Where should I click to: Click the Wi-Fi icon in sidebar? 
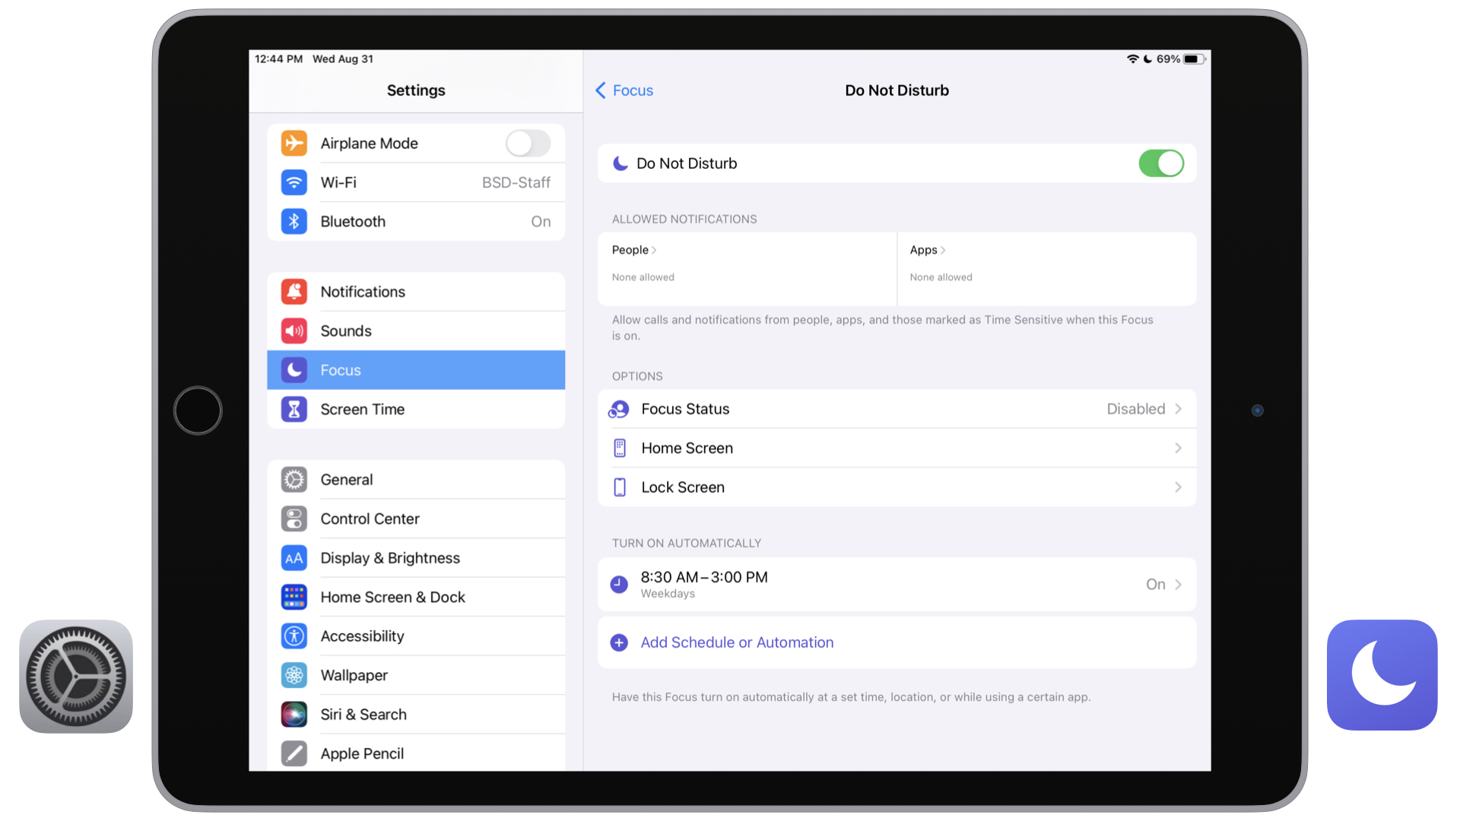tap(294, 182)
